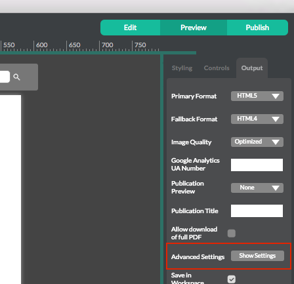This screenshot has width=294, height=284.
Task: Enable Allow download of full PDF
Action: click(x=232, y=233)
